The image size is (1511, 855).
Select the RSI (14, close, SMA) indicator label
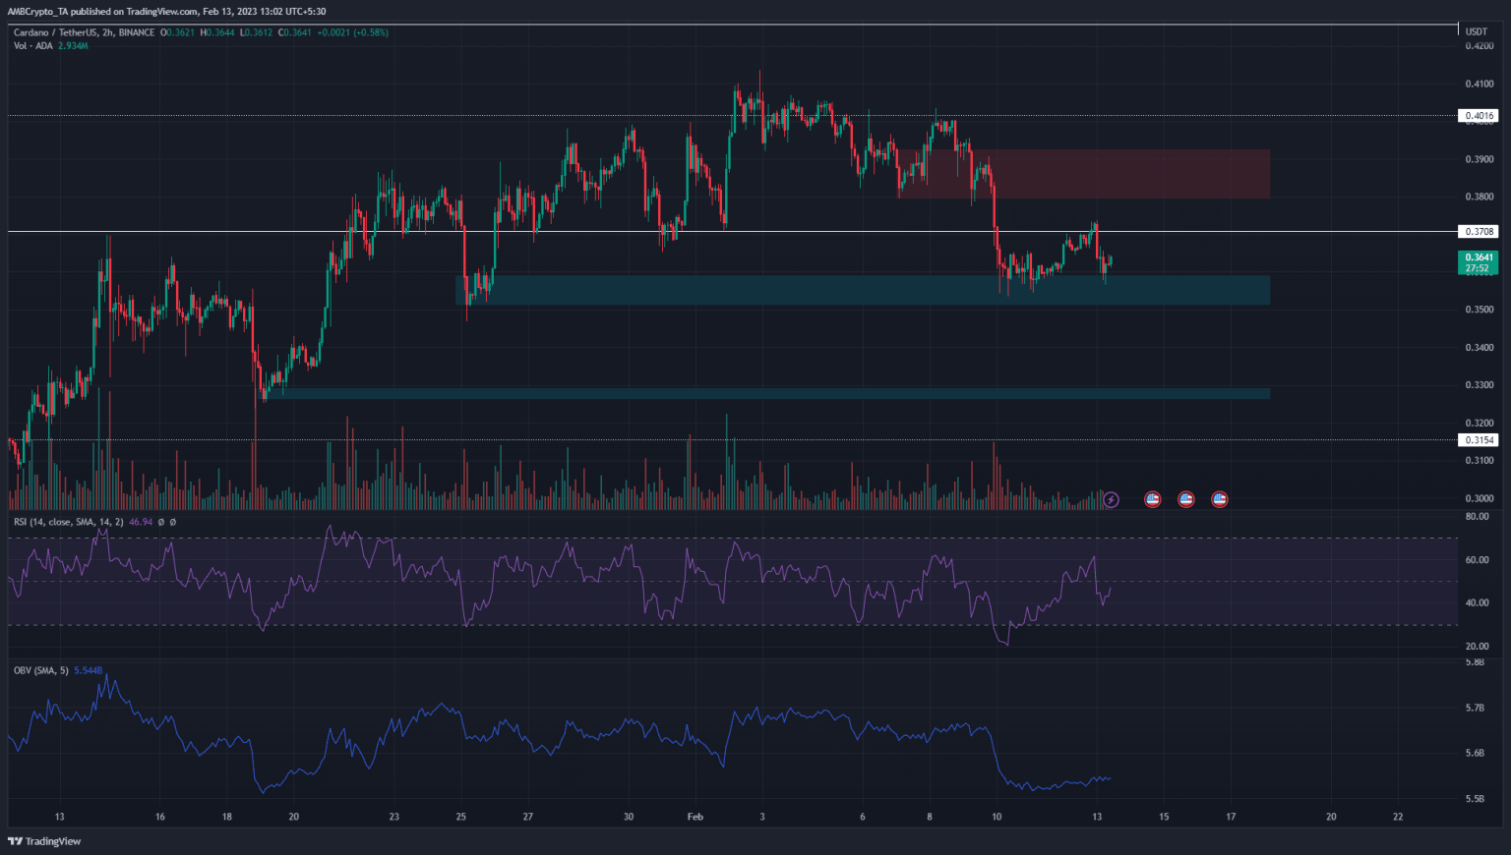pyautogui.click(x=68, y=522)
